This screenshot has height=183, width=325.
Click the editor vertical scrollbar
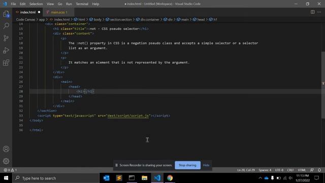coord(323,85)
